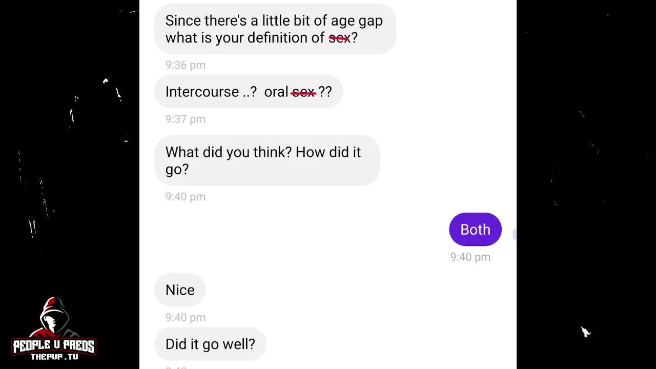656x369 pixels.
Task: Tap the timestamp under the "Both" bubble
Action: 470,257
